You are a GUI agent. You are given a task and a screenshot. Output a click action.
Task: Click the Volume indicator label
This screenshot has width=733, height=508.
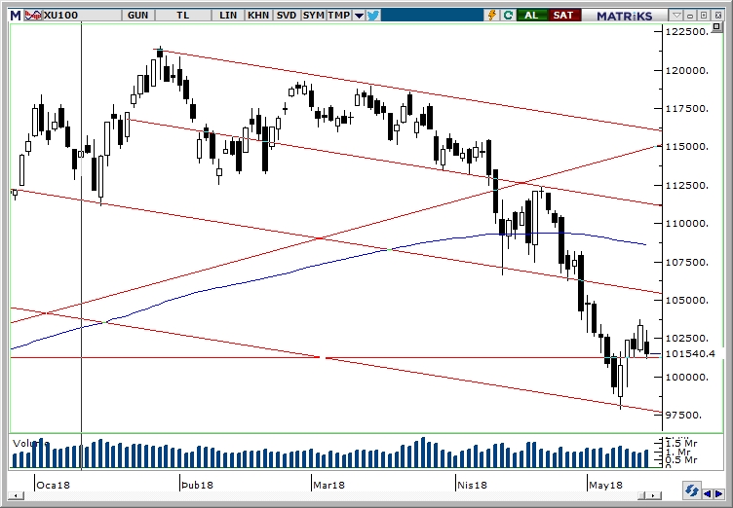29,443
